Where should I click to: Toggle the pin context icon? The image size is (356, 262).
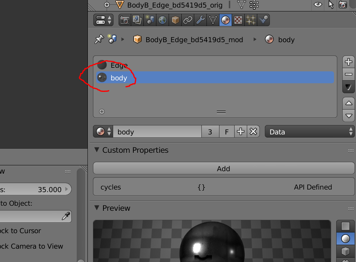99,39
